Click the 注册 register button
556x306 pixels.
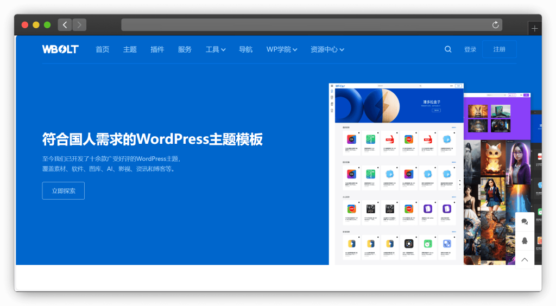click(x=500, y=49)
